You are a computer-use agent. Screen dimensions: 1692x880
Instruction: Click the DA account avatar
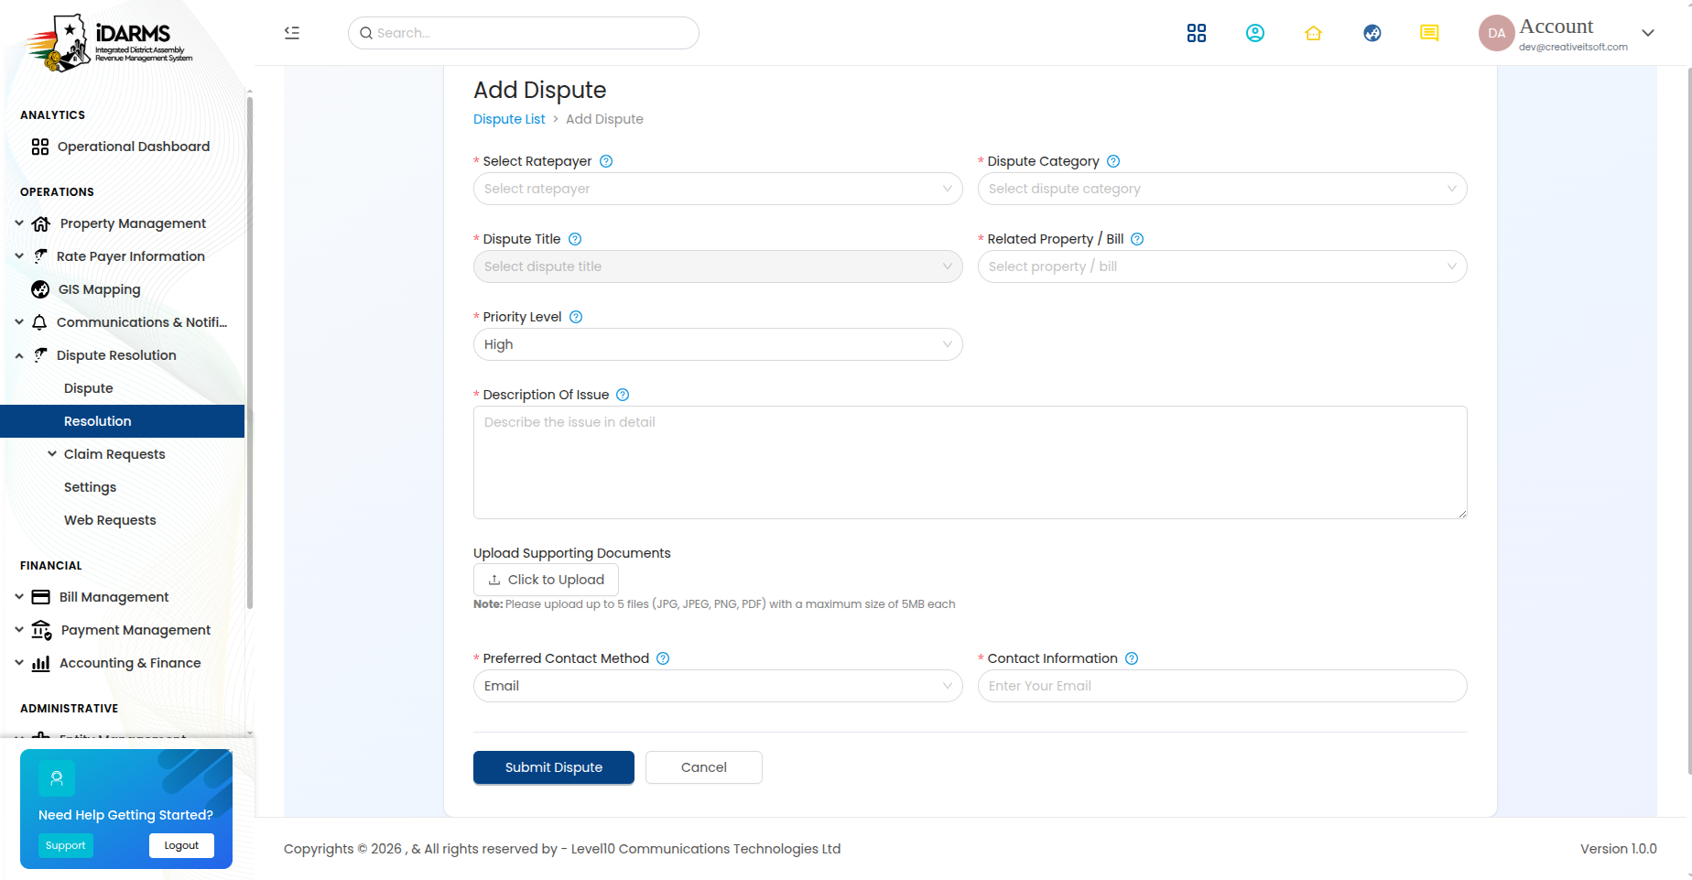click(1496, 33)
